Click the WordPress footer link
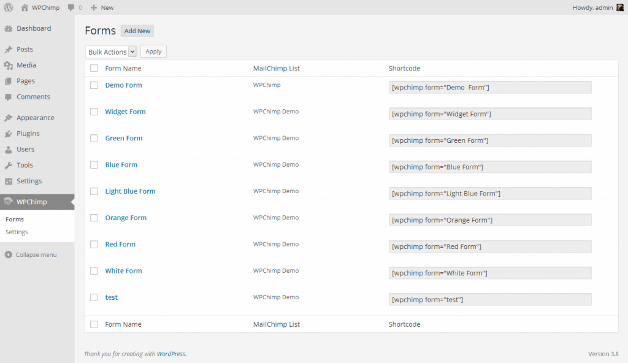628x363 pixels. pos(171,354)
